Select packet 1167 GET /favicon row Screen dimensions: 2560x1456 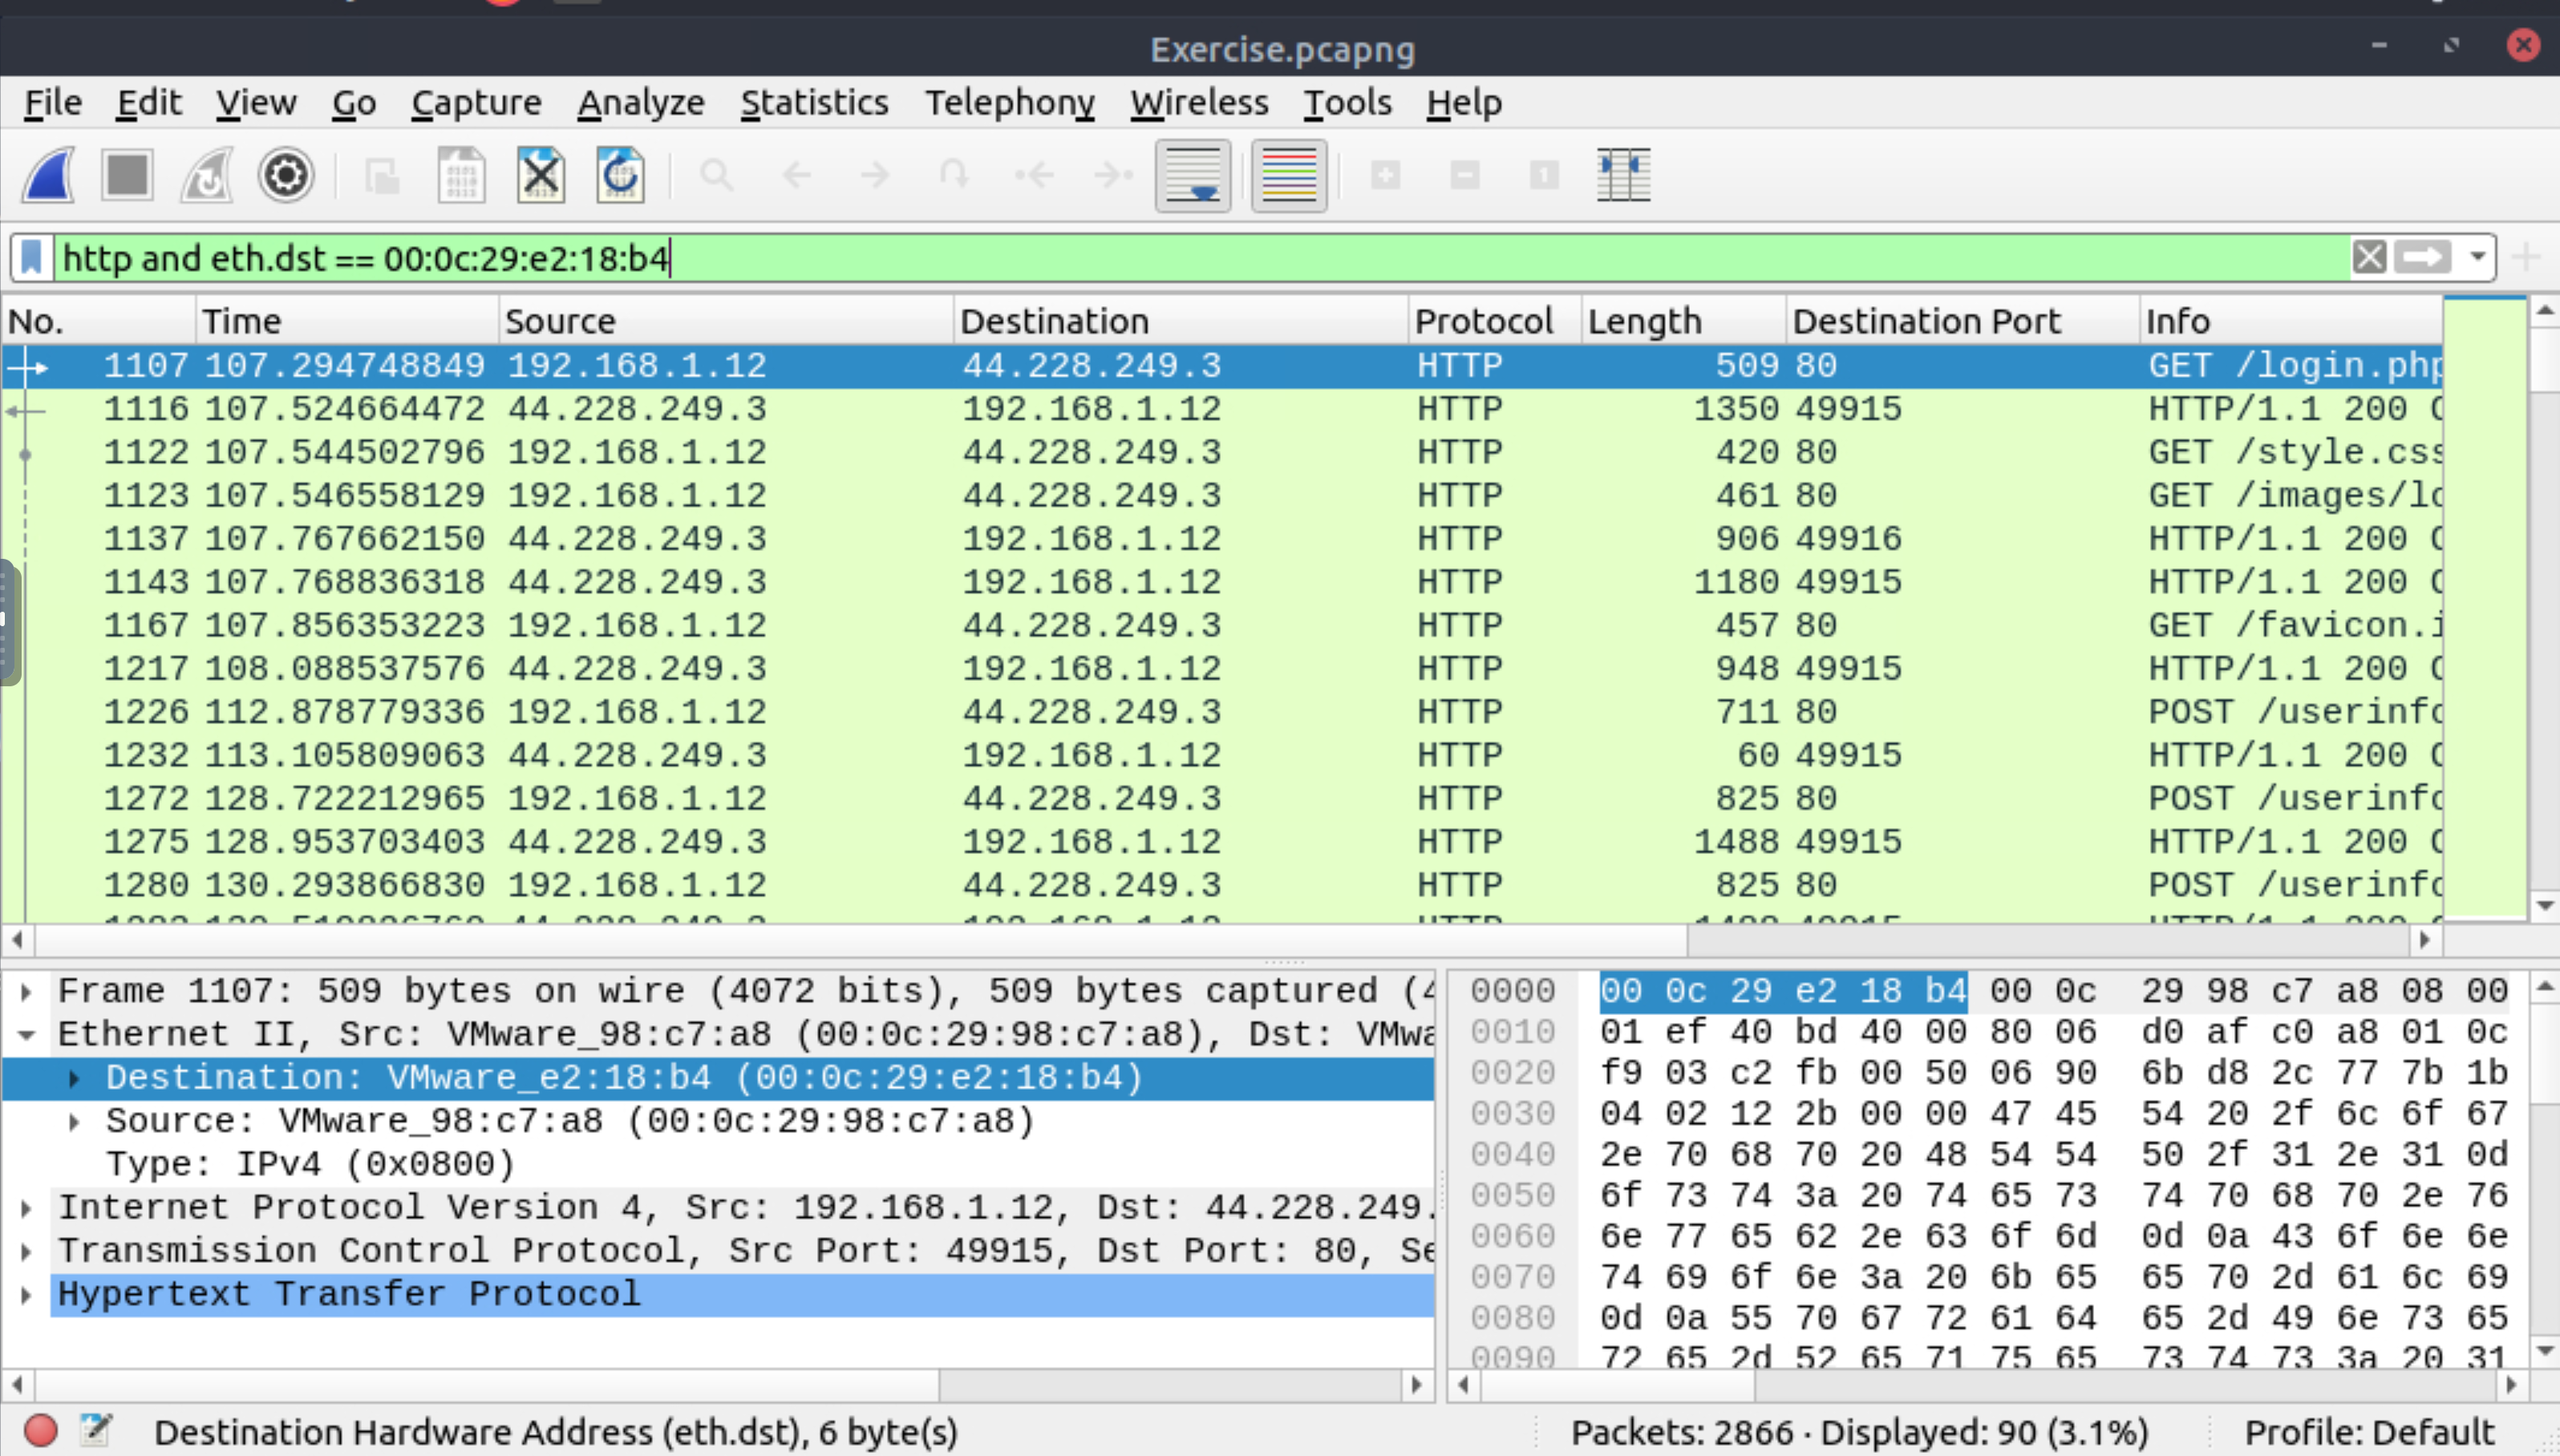click(x=1222, y=625)
